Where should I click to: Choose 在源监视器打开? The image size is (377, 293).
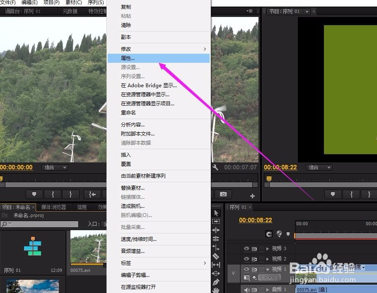tap(159, 287)
